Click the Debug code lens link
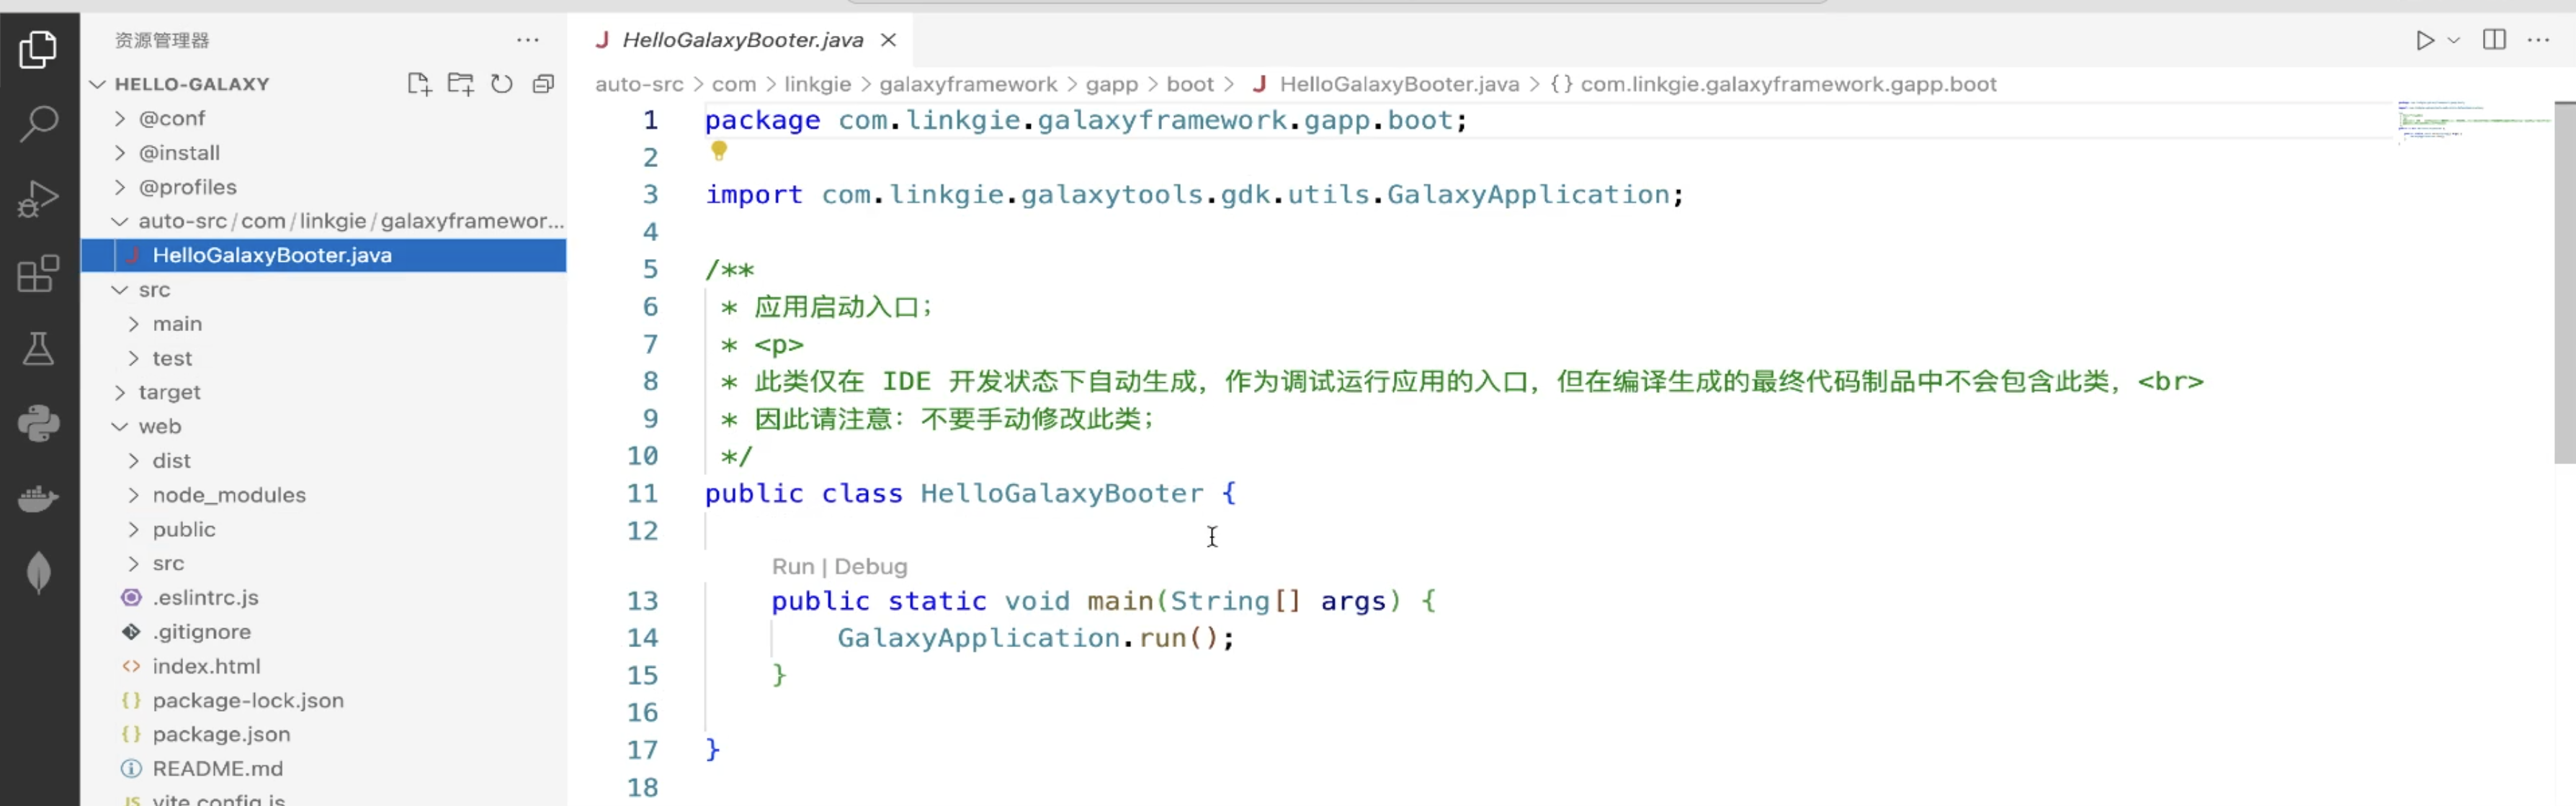The image size is (2576, 806). click(x=871, y=566)
